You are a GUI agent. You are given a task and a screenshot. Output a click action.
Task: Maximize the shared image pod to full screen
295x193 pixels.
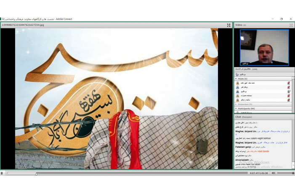tap(229, 25)
